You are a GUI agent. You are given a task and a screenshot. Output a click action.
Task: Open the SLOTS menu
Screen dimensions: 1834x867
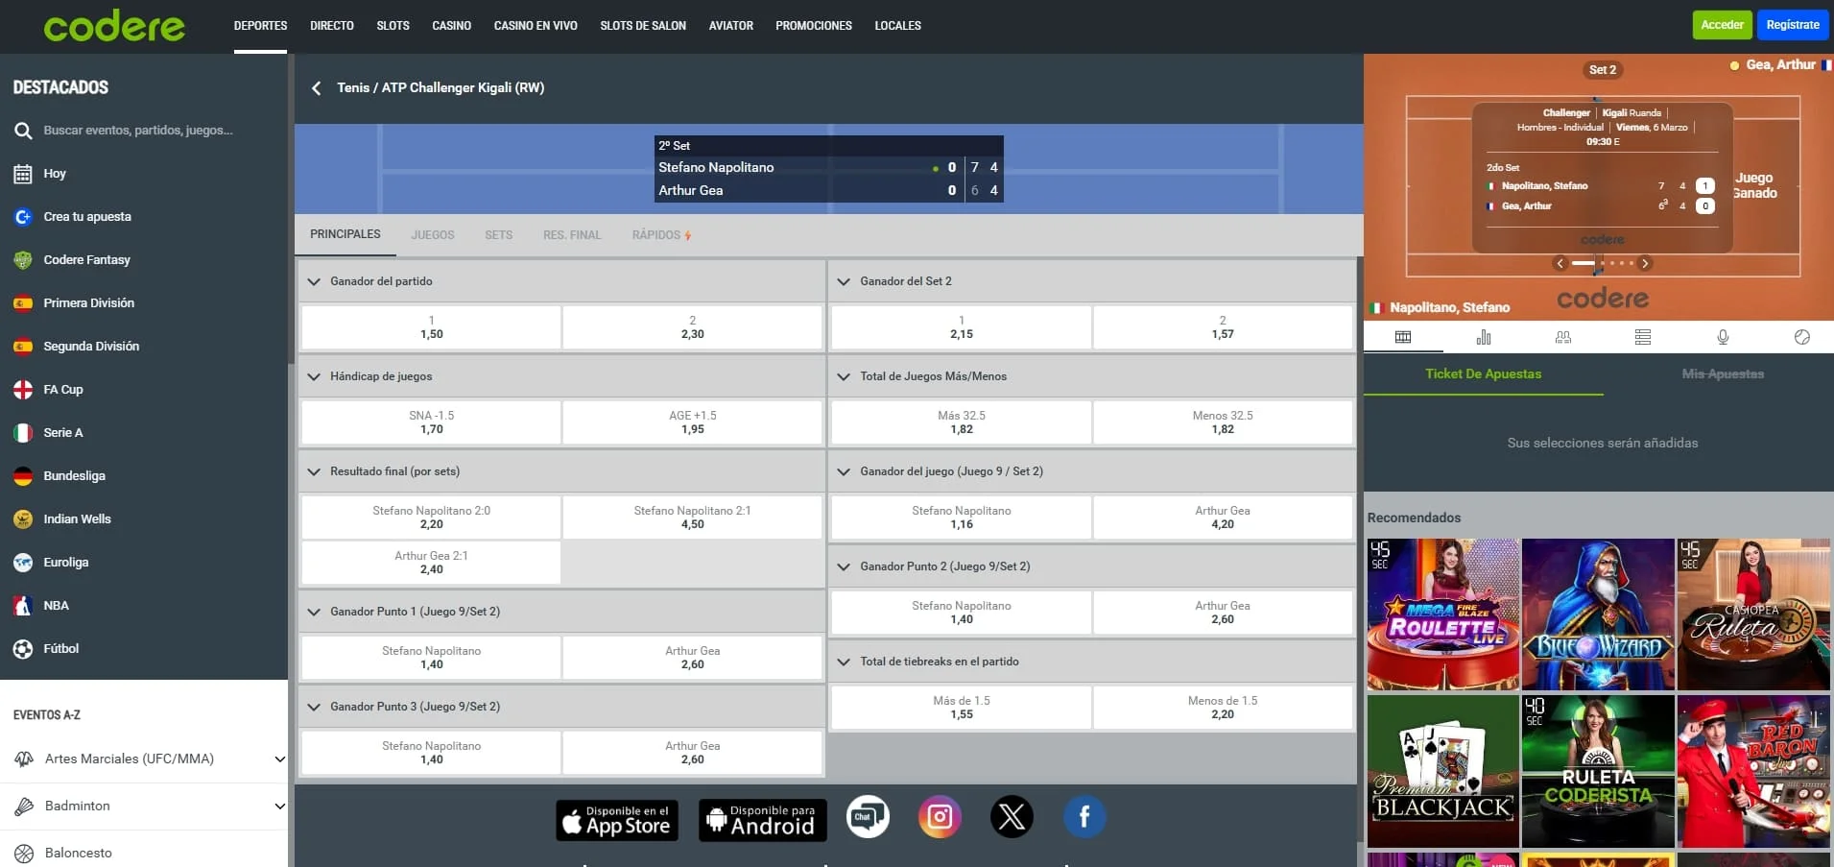point(393,26)
